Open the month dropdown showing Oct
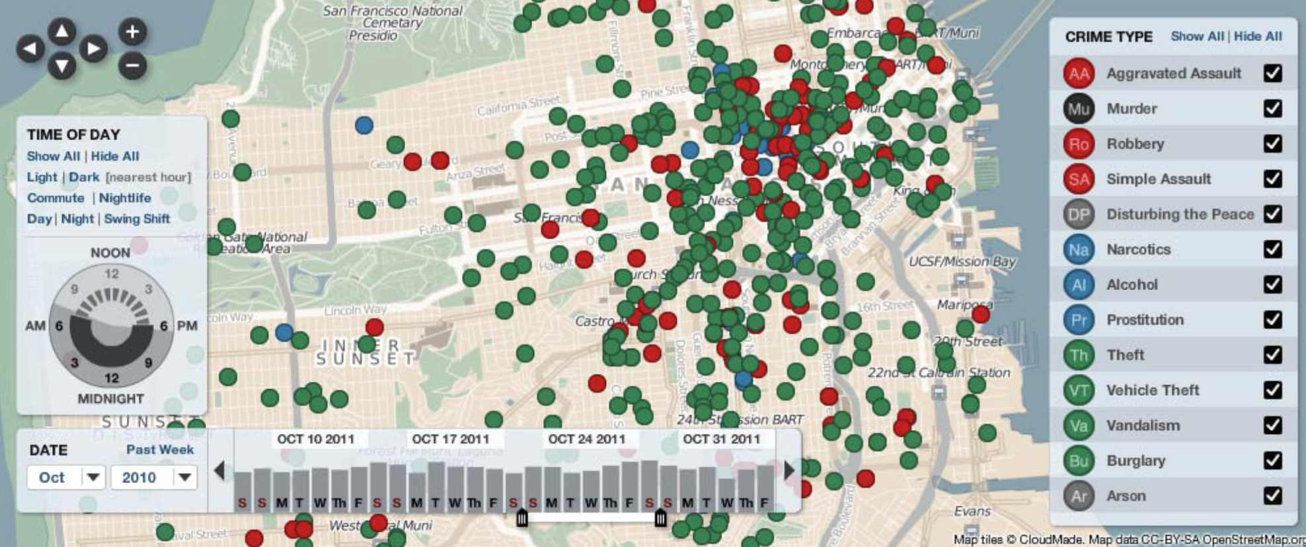 pyautogui.click(x=66, y=477)
